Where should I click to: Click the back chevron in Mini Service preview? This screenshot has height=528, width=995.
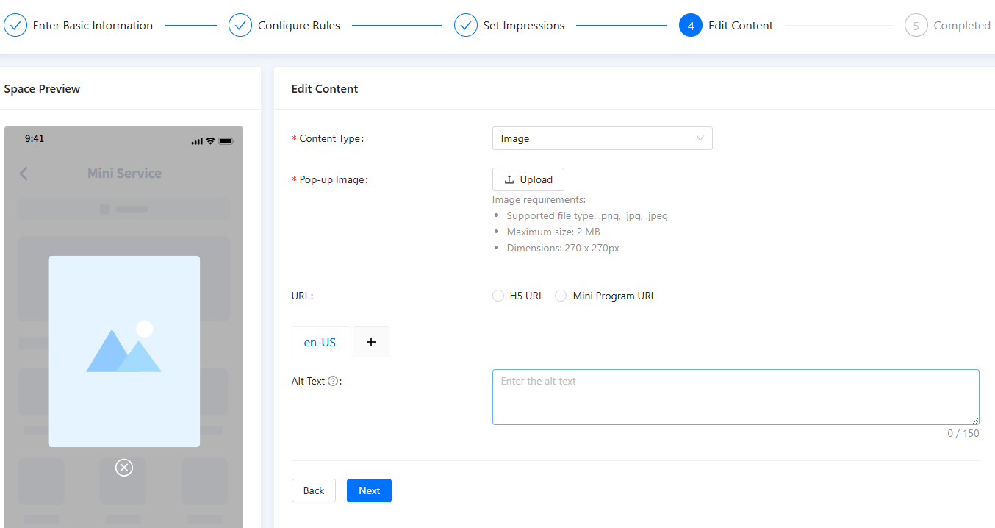24,174
